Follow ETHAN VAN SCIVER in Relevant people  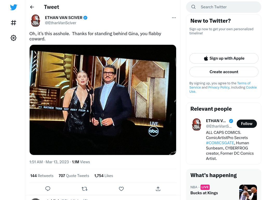[247, 124]
